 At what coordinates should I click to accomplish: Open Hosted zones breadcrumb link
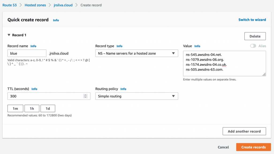[35, 5]
